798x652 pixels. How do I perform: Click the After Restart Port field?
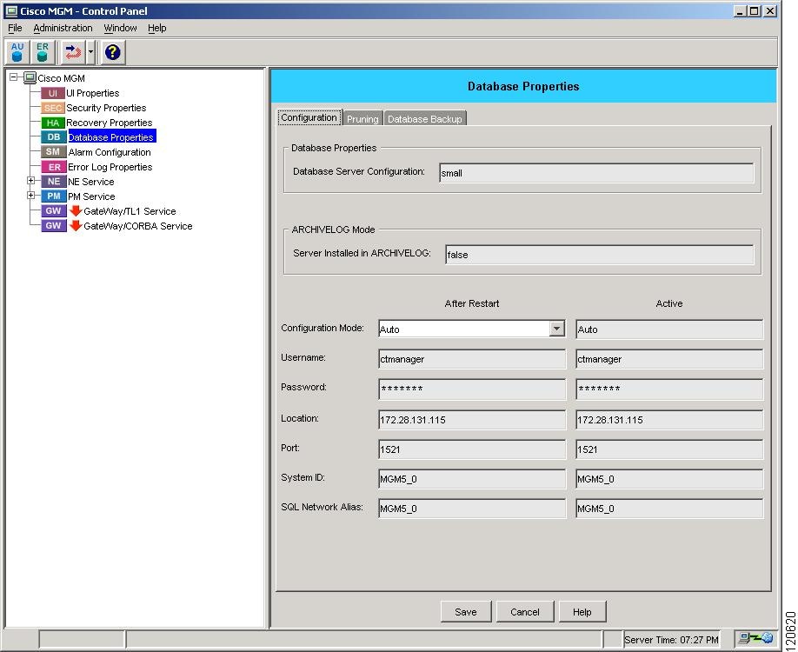tap(471, 449)
